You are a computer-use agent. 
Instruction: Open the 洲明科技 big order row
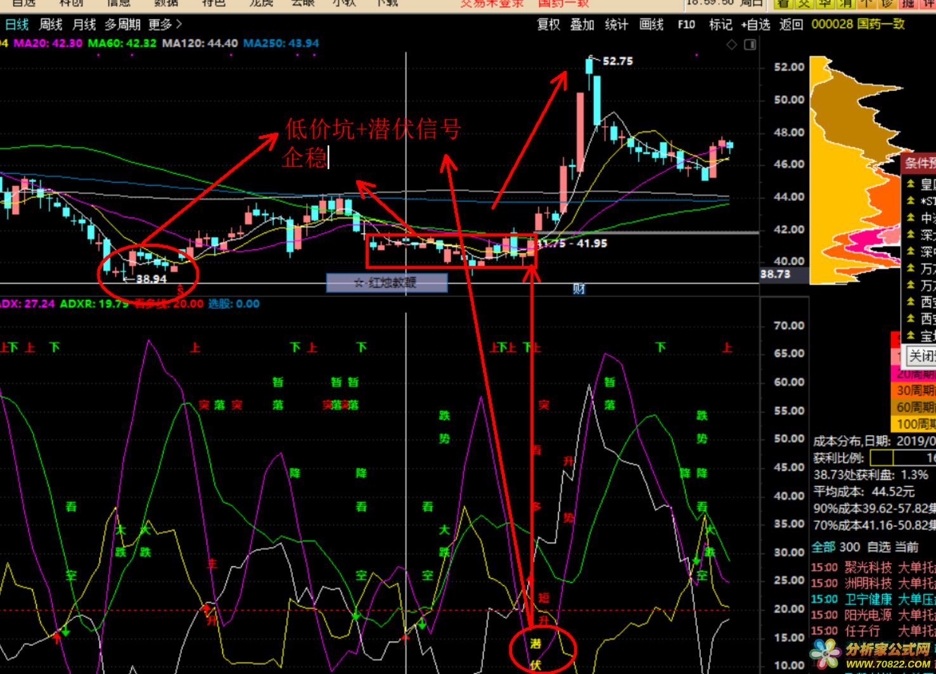(x=873, y=583)
